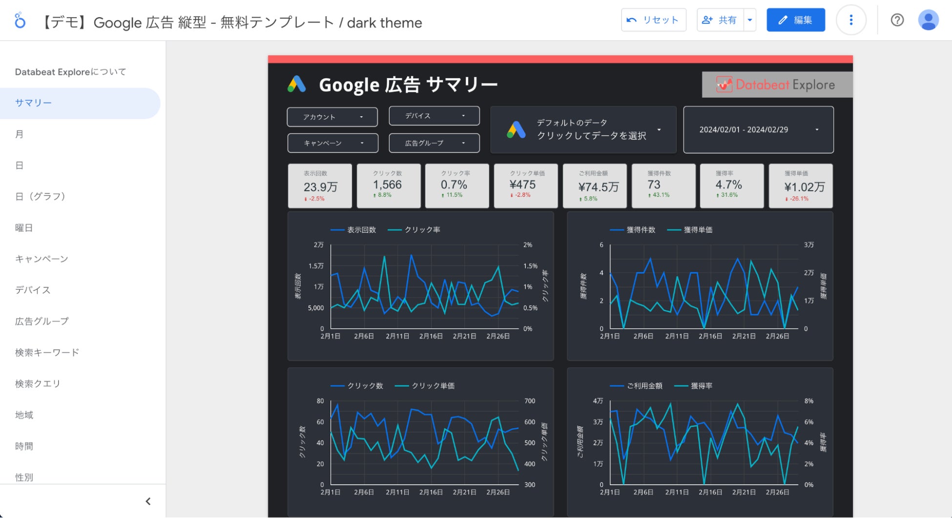The width and height of the screenshot is (952, 518).
Task: Click the 獲得件数 legend entry in chart
Action: (633, 230)
